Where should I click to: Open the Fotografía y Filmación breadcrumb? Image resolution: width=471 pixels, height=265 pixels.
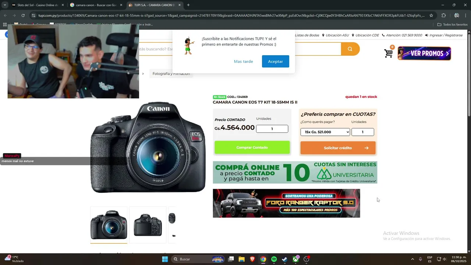point(171,74)
